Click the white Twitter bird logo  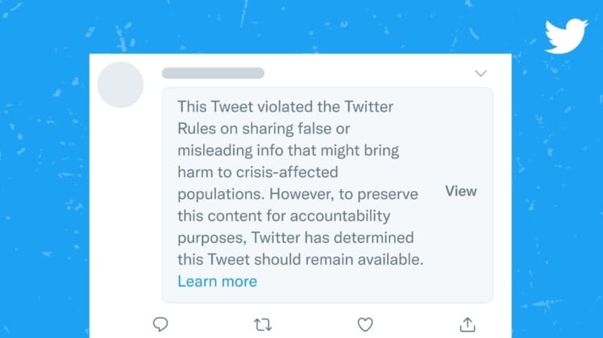click(x=566, y=35)
